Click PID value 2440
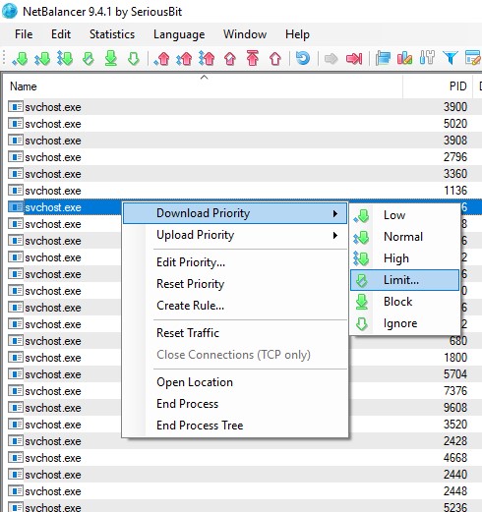 455,475
